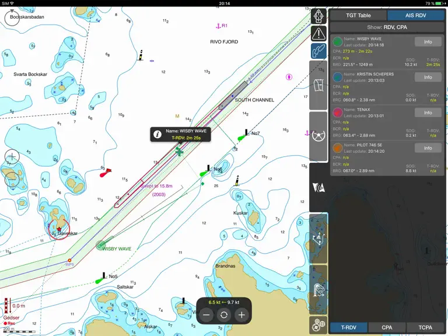Tap the circled plus icon on chart
Image resolution: width=448 pixels, height=336 pixels.
(12, 156)
